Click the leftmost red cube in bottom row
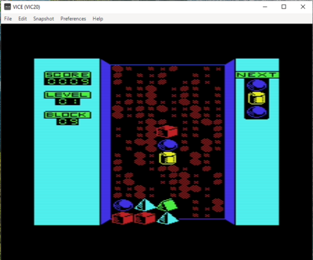The height and width of the screenshot is (260, 313). 123,218
